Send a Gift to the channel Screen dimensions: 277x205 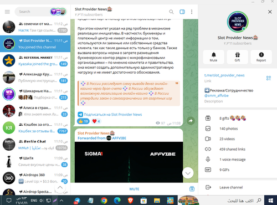tap(237, 57)
